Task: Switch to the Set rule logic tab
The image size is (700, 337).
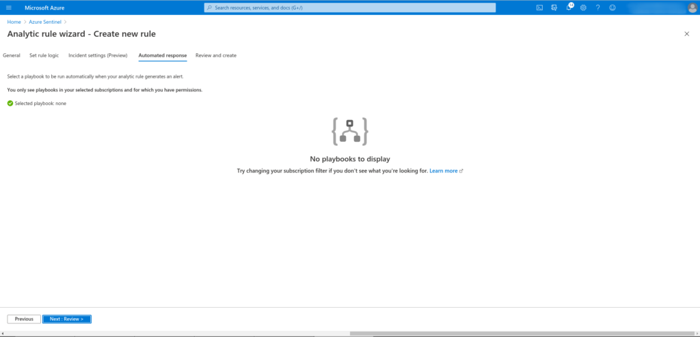Action: [x=44, y=55]
